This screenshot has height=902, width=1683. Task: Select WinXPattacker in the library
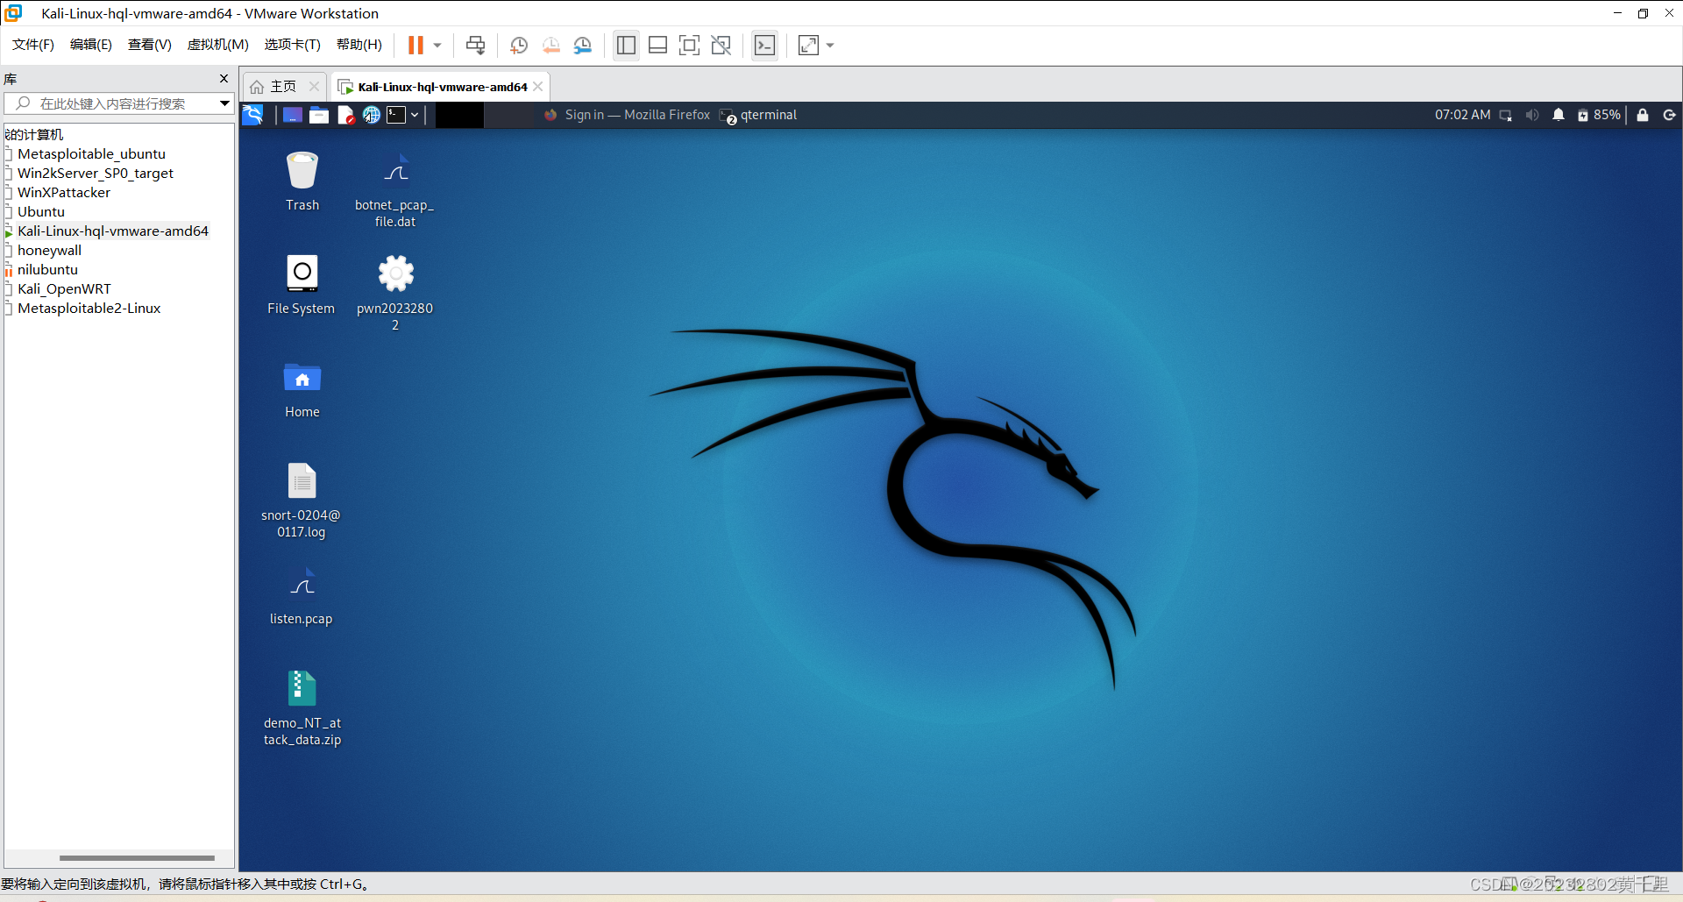click(63, 192)
